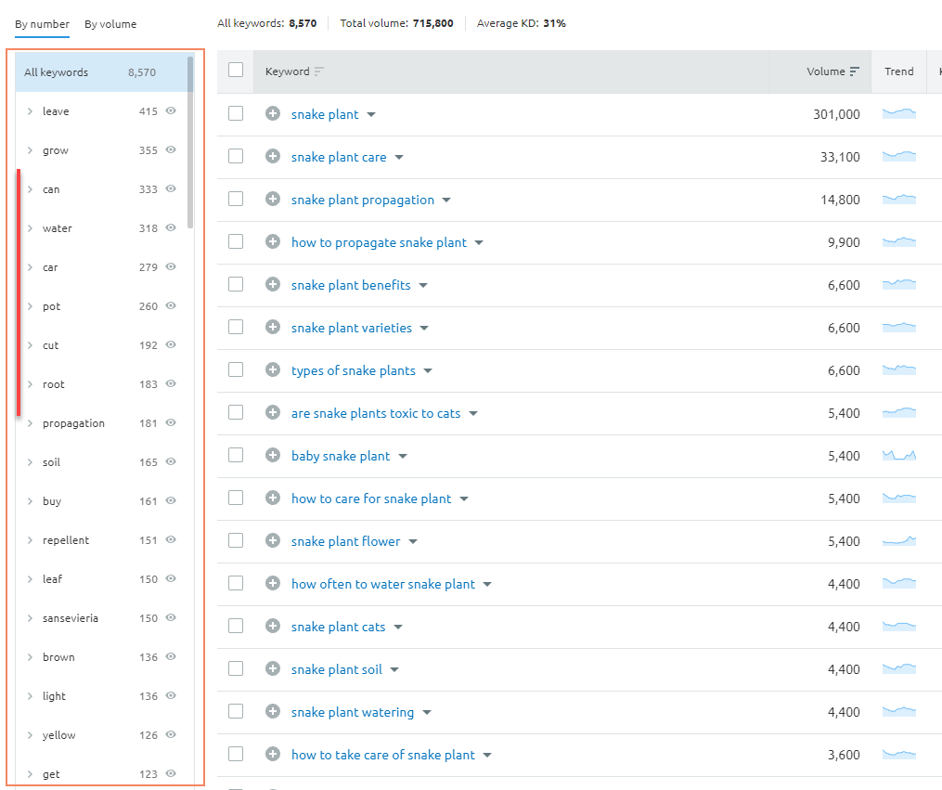Add 'snake plant varieties' with plus icon

273,327
